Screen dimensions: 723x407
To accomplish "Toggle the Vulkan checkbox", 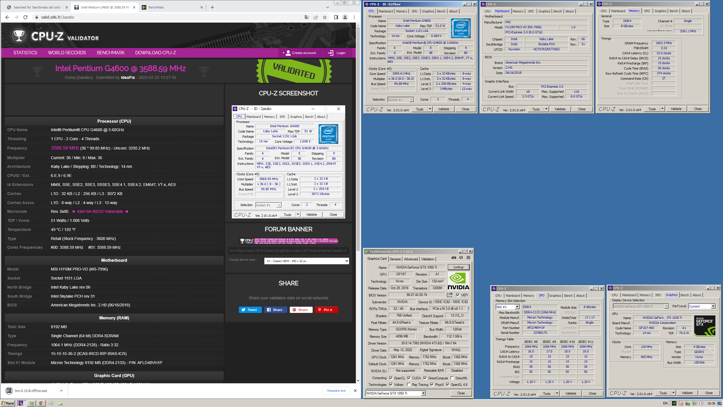I will [391, 384].
